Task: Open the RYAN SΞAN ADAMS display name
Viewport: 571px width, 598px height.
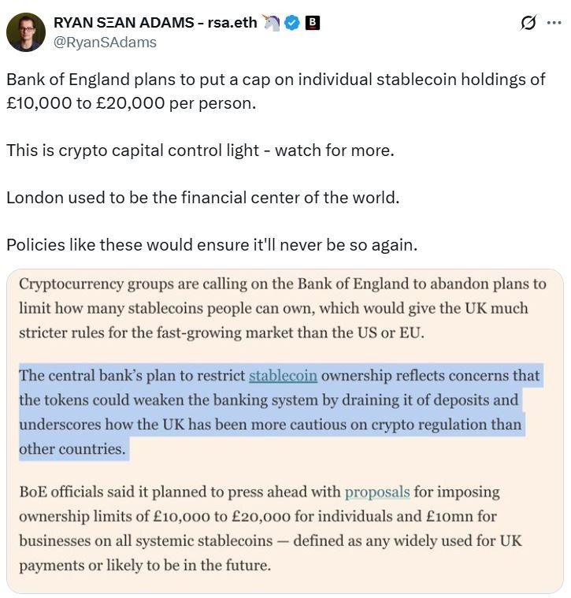Action: click(x=155, y=23)
